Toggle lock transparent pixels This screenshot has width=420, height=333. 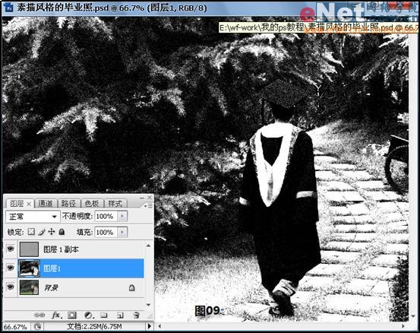click(x=31, y=232)
